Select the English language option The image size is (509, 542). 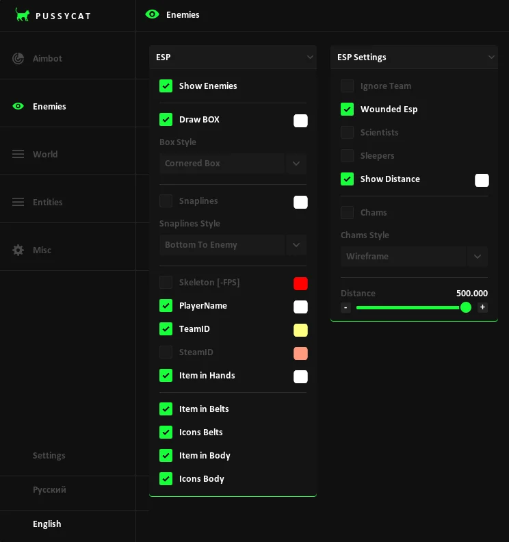point(47,524)
